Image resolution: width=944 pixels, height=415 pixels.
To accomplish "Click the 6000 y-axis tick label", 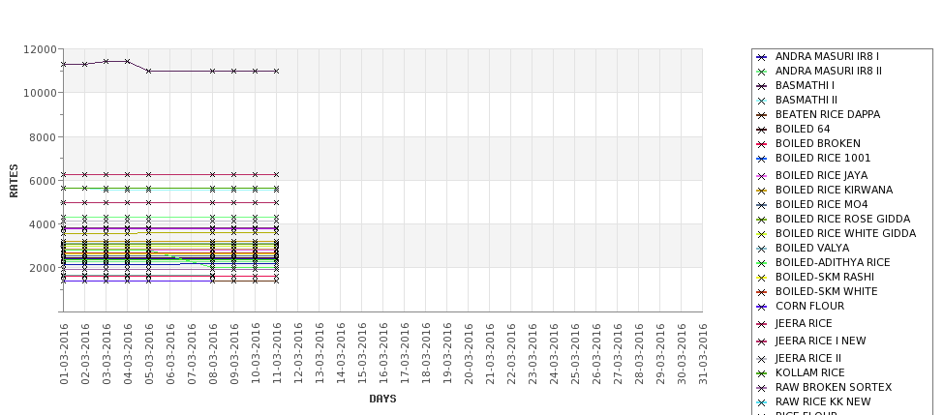I will (43, 181).
